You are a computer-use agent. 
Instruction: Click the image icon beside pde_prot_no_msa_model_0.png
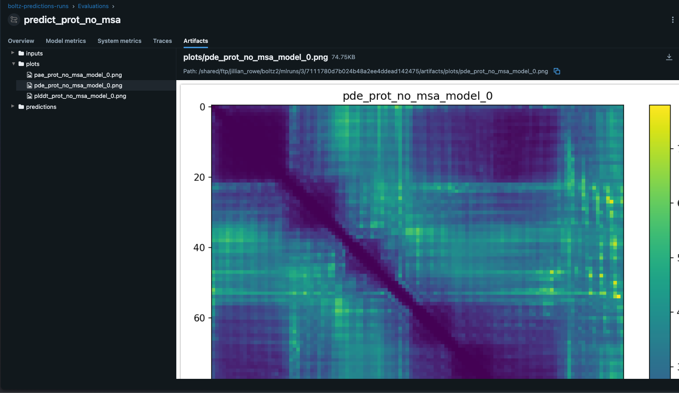[29, 85]
